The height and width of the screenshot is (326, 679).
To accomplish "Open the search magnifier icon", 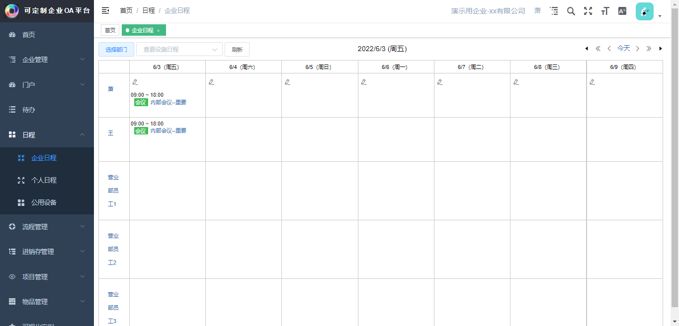I will point(571,11).
